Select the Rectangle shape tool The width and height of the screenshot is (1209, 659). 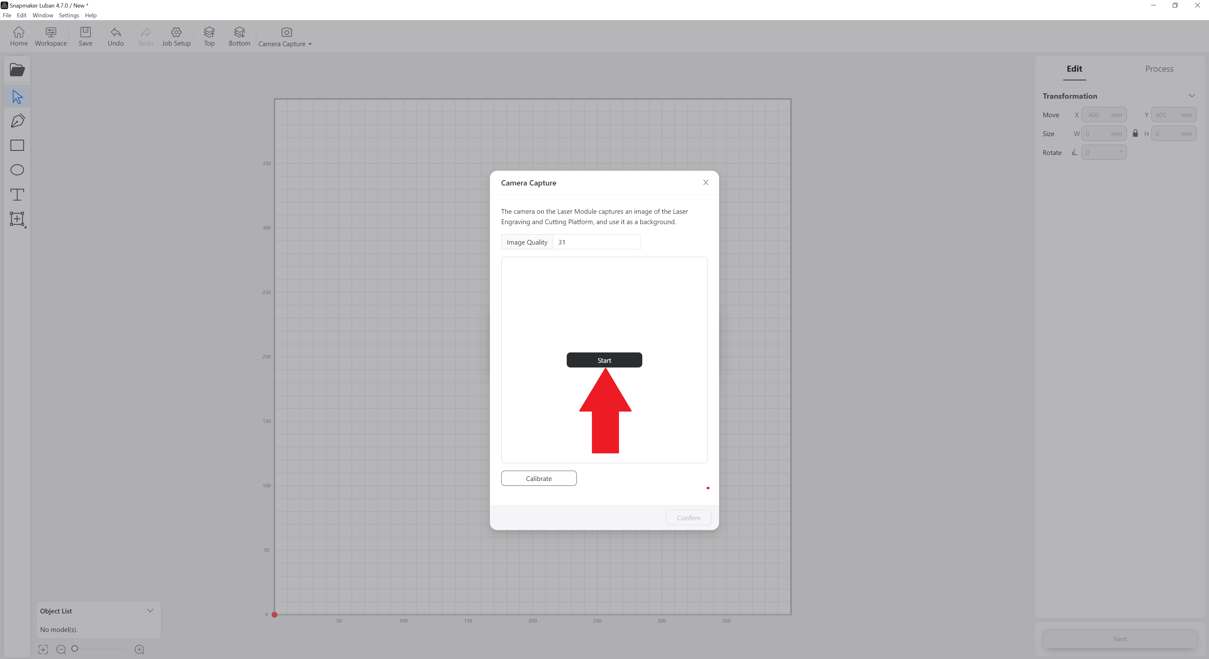[17, 145]
